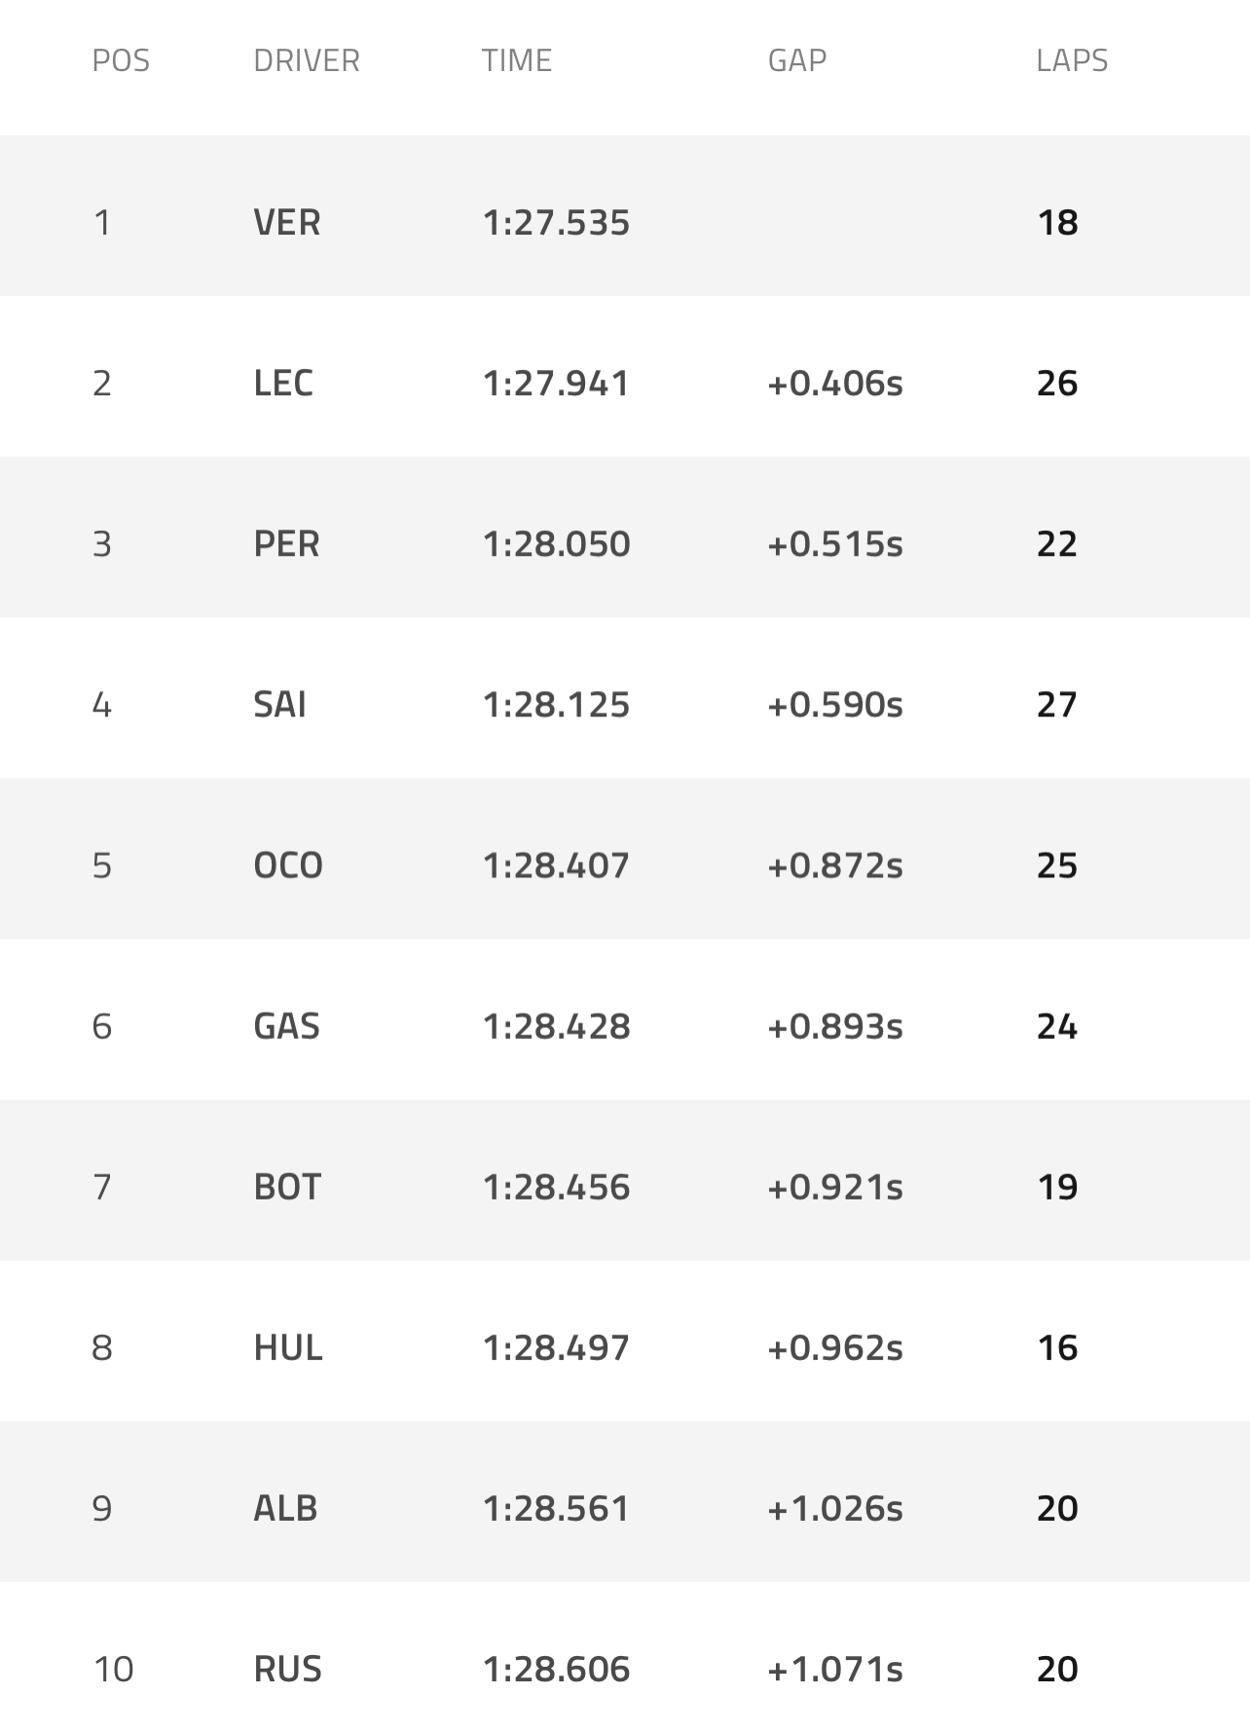Select driver VER in first row
Viewport: 1250px width, 1731px height.
pyautogui.click(x=286, y=223)
